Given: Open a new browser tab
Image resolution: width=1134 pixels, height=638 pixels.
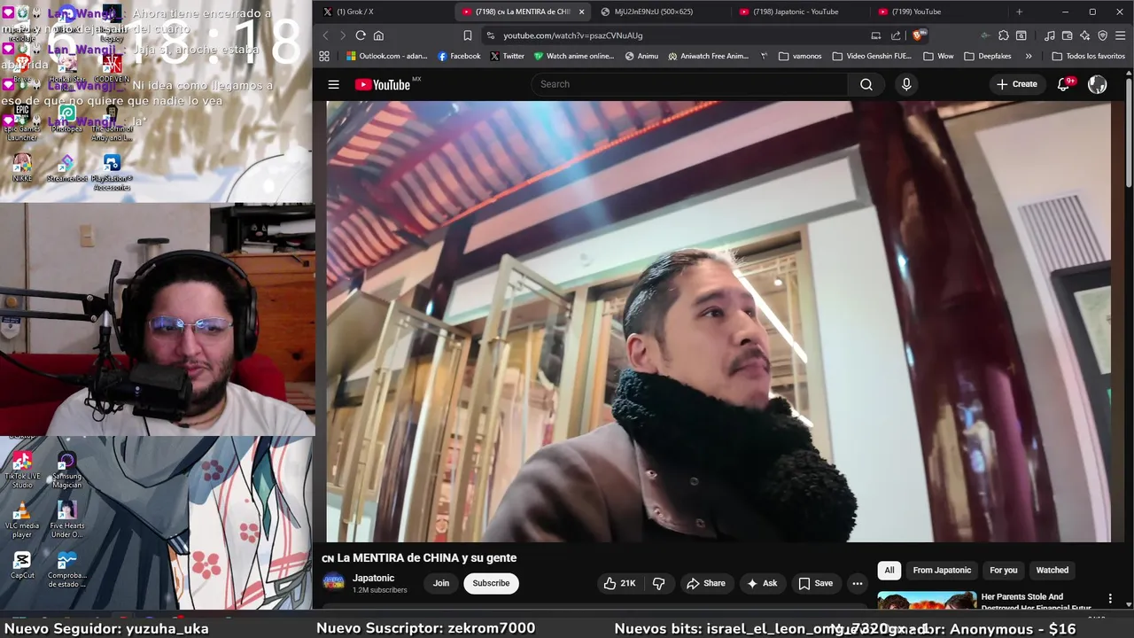Looking at the screenshot, I should tap(1019, 12).
